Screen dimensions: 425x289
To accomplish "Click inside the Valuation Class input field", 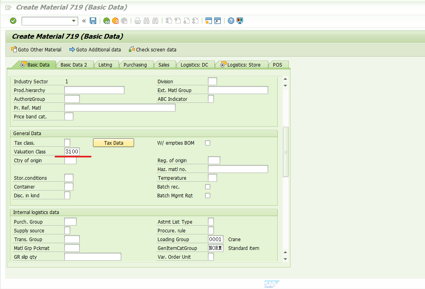I will (72, 151).
